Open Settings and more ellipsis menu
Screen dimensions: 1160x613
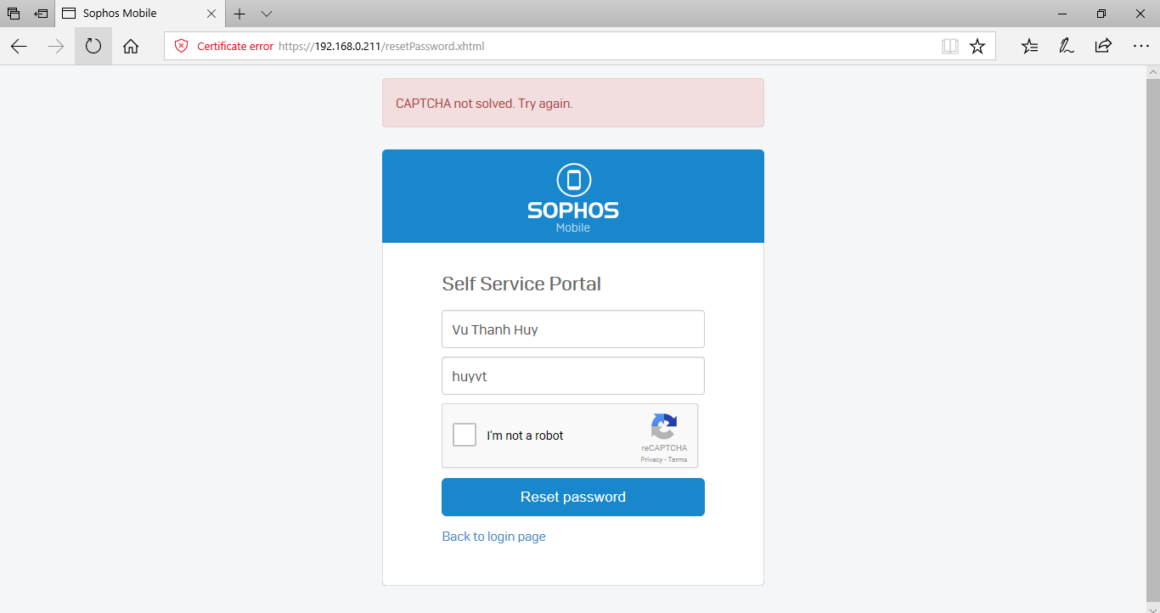click(x=1140, y=46)
